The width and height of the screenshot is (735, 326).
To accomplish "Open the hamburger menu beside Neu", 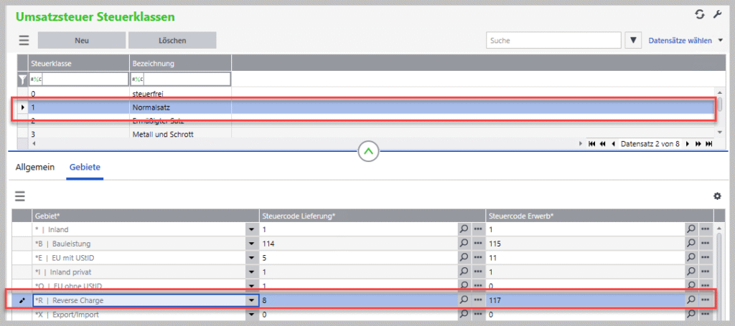I will [24, 41].
